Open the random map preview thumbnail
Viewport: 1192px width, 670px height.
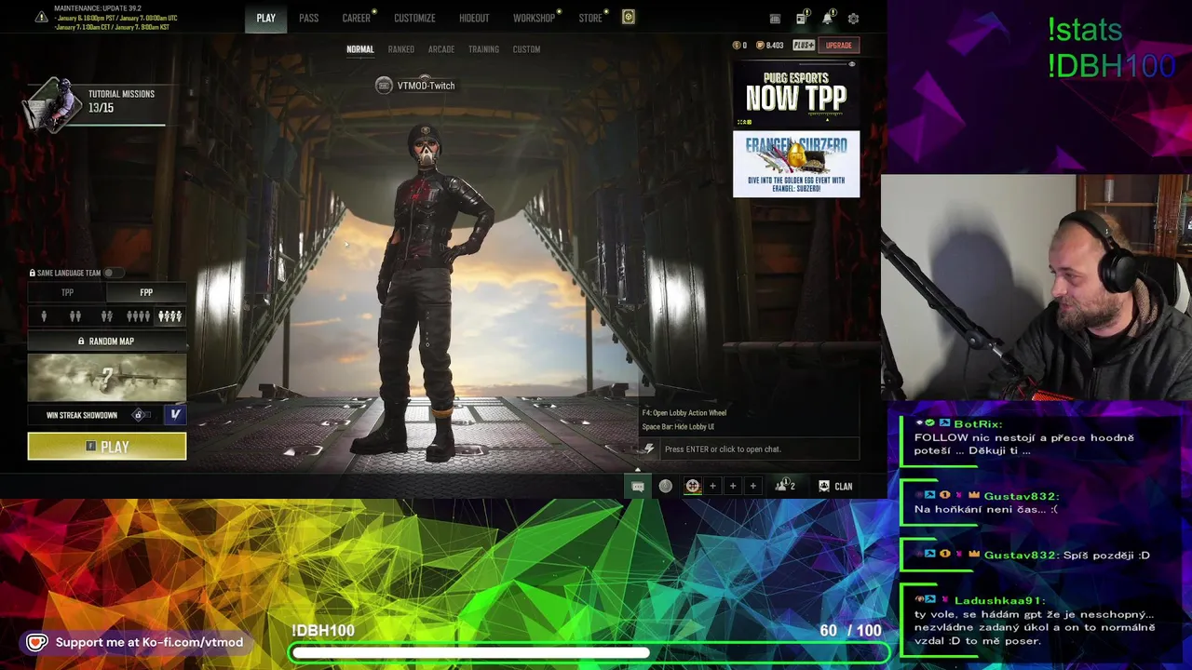[x=107, y=378]
